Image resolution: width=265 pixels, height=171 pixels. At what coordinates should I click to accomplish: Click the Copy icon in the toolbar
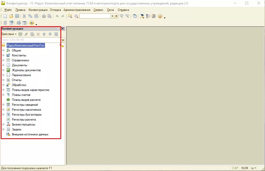[x=30, y=16]
